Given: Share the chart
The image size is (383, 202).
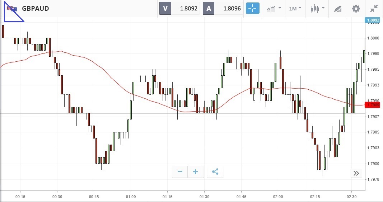Looking at the screenshot, I should (215, 172).
